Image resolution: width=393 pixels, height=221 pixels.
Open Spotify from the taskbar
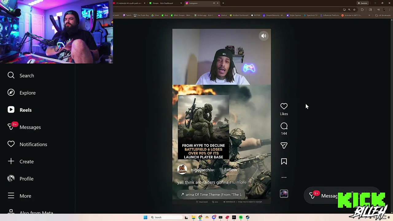click(x=241, y=217)
